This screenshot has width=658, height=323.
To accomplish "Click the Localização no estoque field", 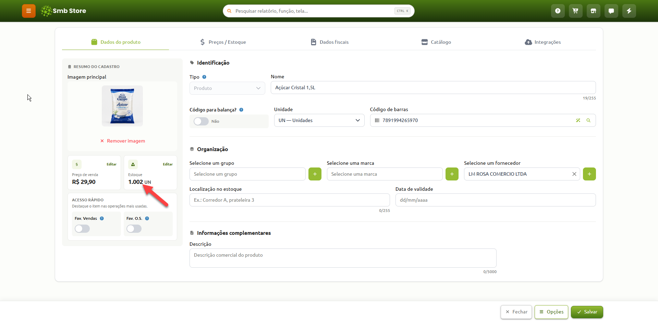I will click(x=290, y=200).
